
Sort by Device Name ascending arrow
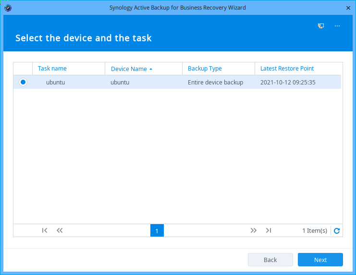pos(151,69)
